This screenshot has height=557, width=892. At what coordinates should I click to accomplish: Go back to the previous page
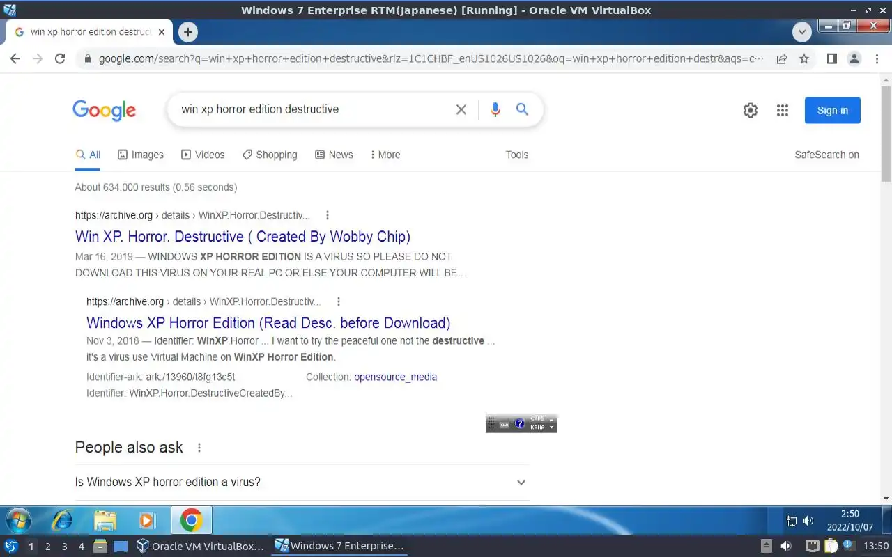(x=15, y=59)
